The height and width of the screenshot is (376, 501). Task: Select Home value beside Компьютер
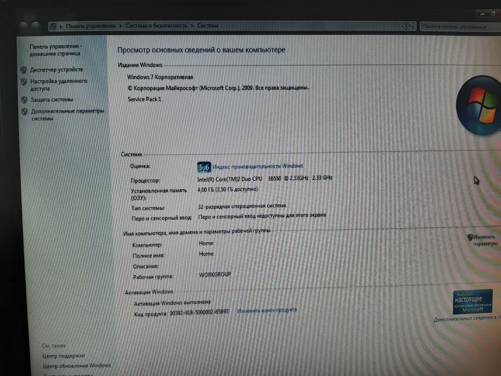[x=206, y=243]
